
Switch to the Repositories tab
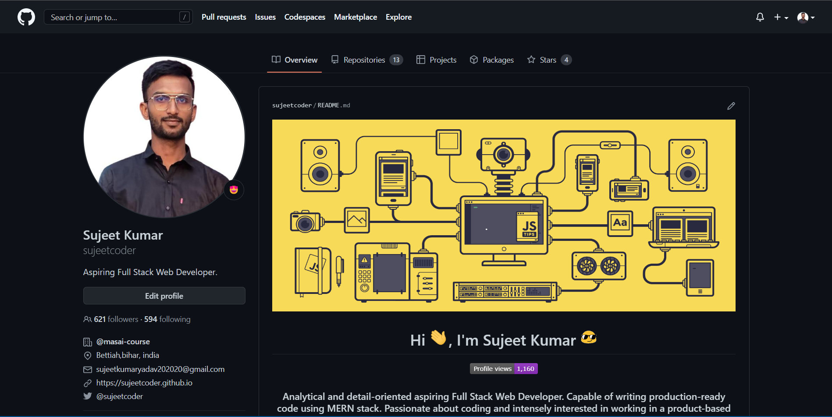tap(364, 60)
